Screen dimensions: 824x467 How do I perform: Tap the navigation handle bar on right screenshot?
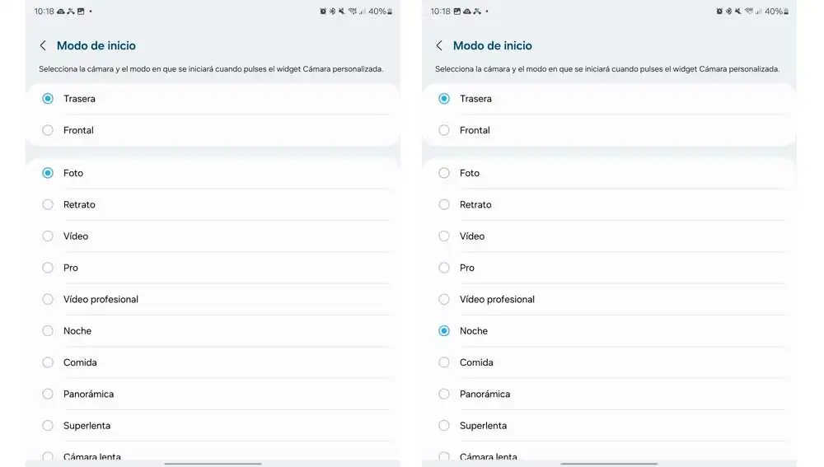(609, 464)
